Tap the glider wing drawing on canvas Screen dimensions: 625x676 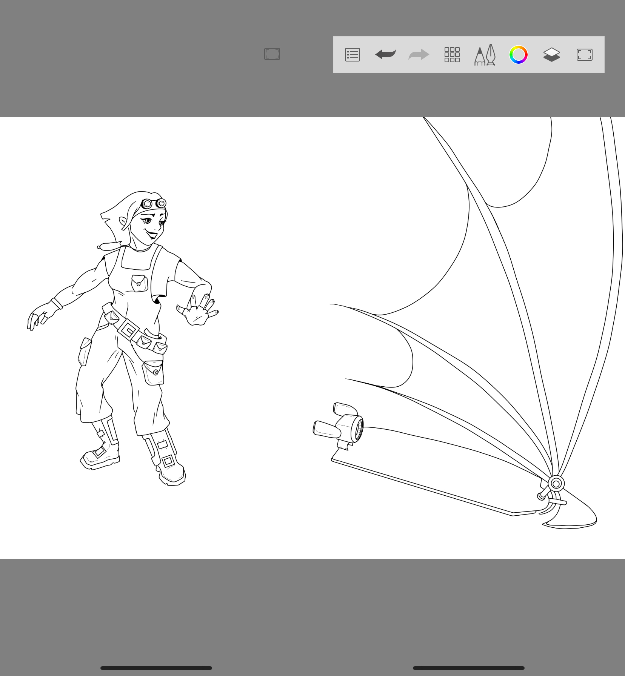tap(468, 323)
